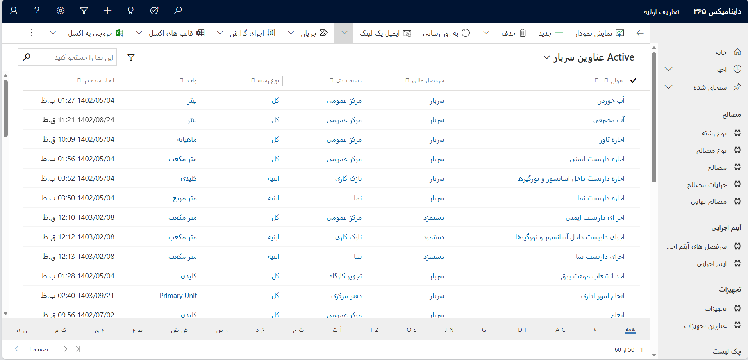Image resolution: width=748 pixels, height=360 pixels.
Task: Select the A-C alphabet filter tab
Action: [x=560, y=330]
